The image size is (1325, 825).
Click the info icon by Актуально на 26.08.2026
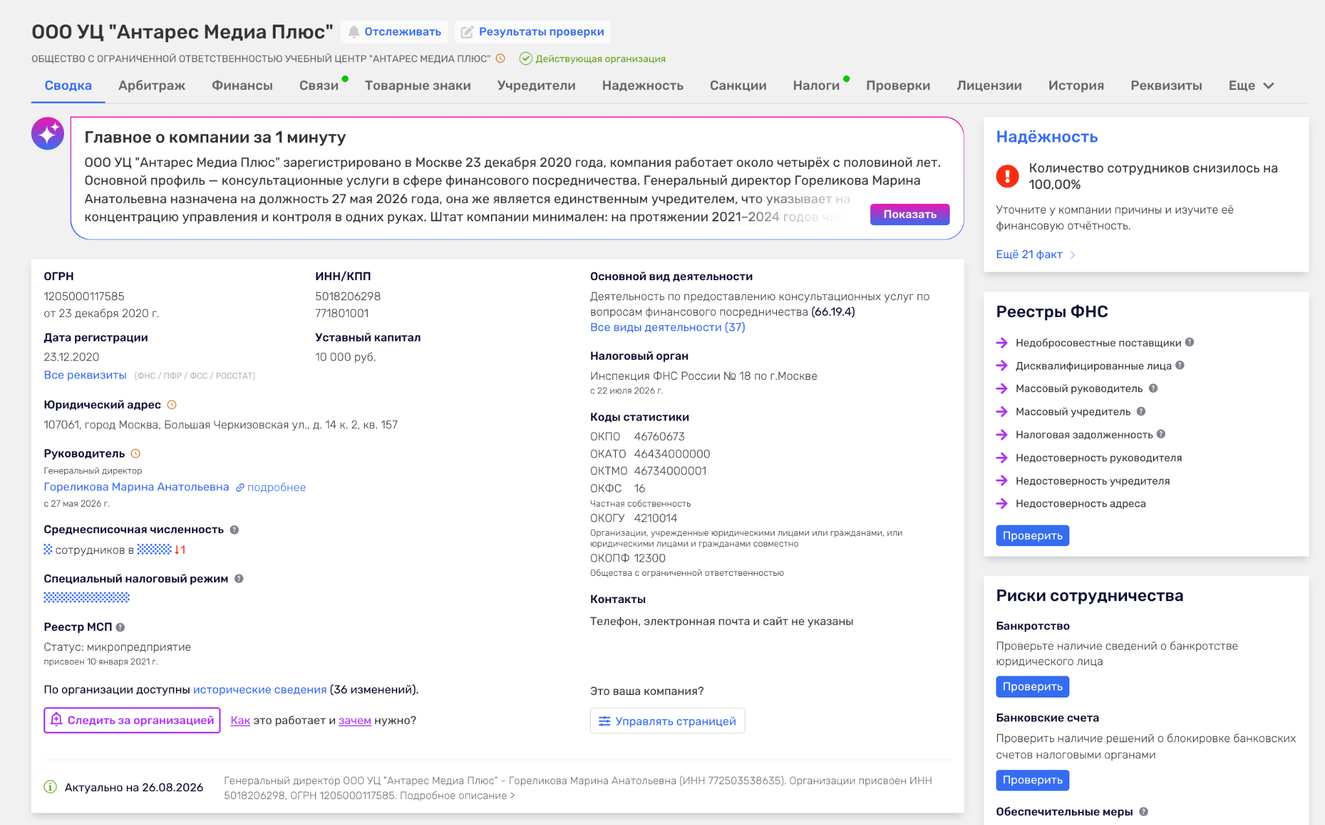coord(50,787)
